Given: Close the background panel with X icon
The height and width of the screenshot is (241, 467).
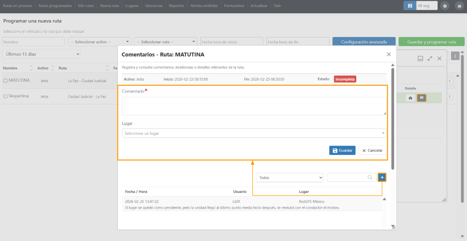Looking at the screenshot, I should pyautogui.click(x=439, y=59).
